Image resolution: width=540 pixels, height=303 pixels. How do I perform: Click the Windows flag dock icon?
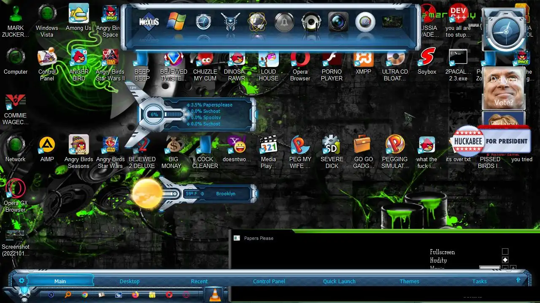(176, 21)
